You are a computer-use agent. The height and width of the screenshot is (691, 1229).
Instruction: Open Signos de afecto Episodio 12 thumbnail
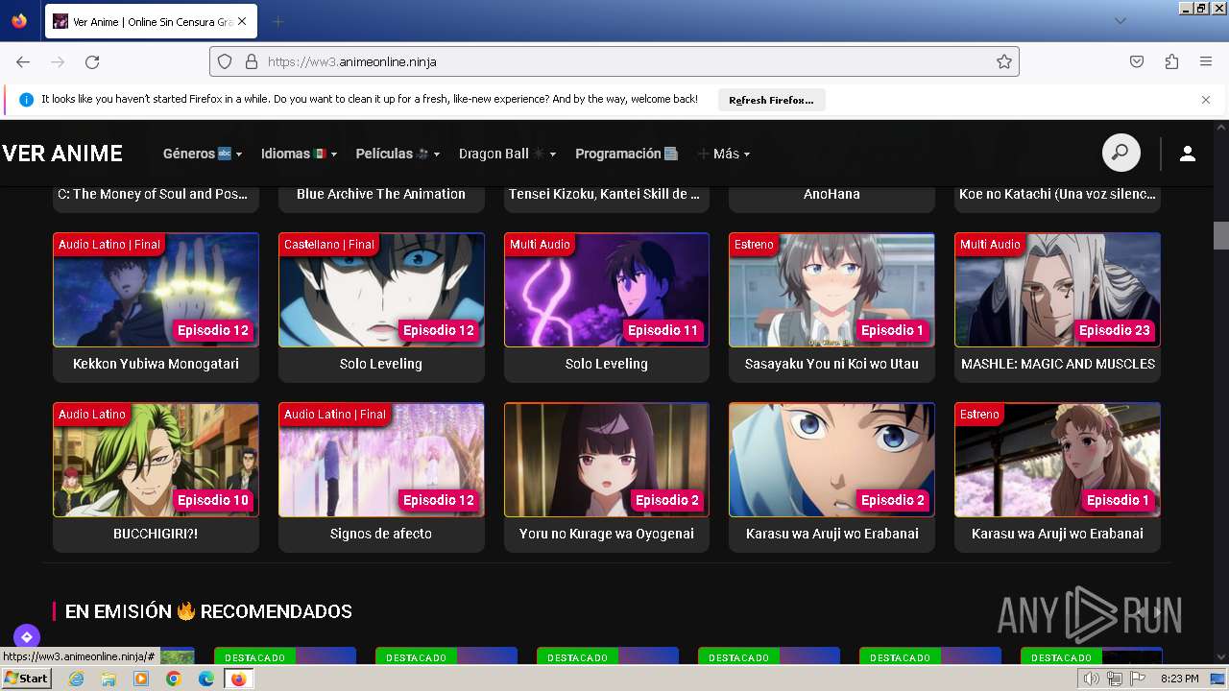click(x=381, y=460)
